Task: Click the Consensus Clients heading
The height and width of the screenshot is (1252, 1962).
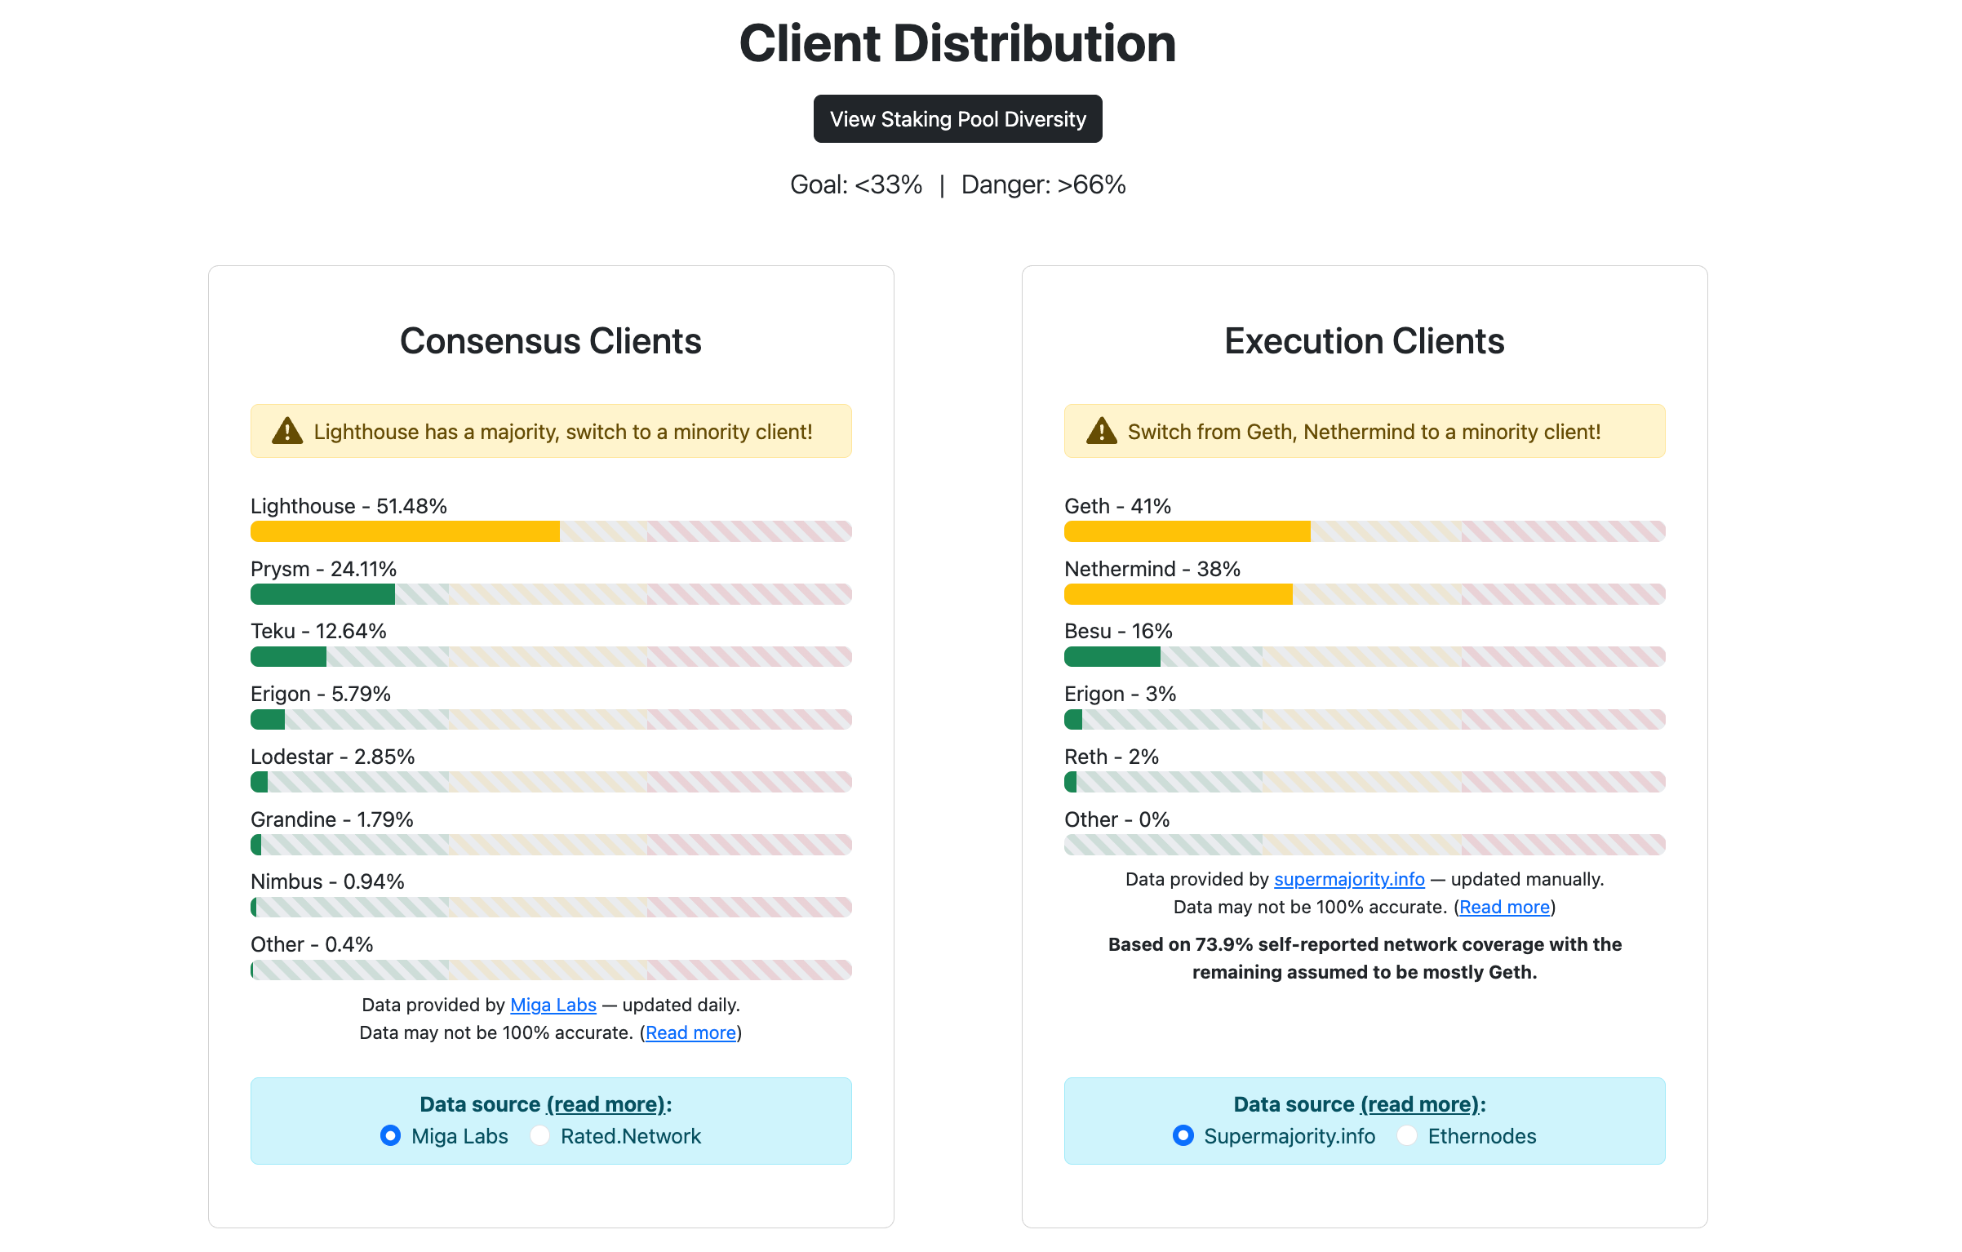Action: pyautogui.click(x=551, y=341)
